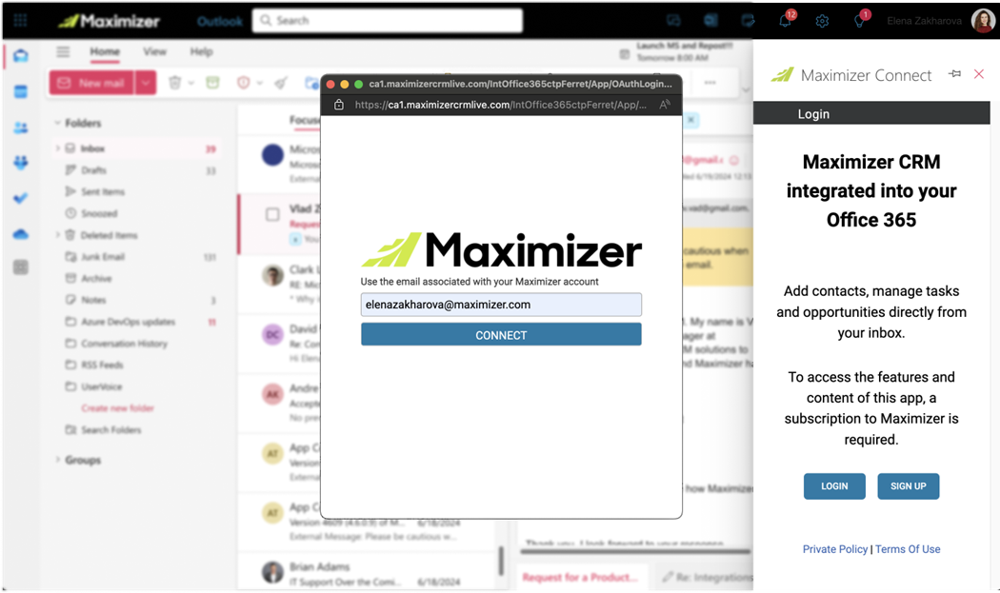Switch to the View tab

[154, 52]
